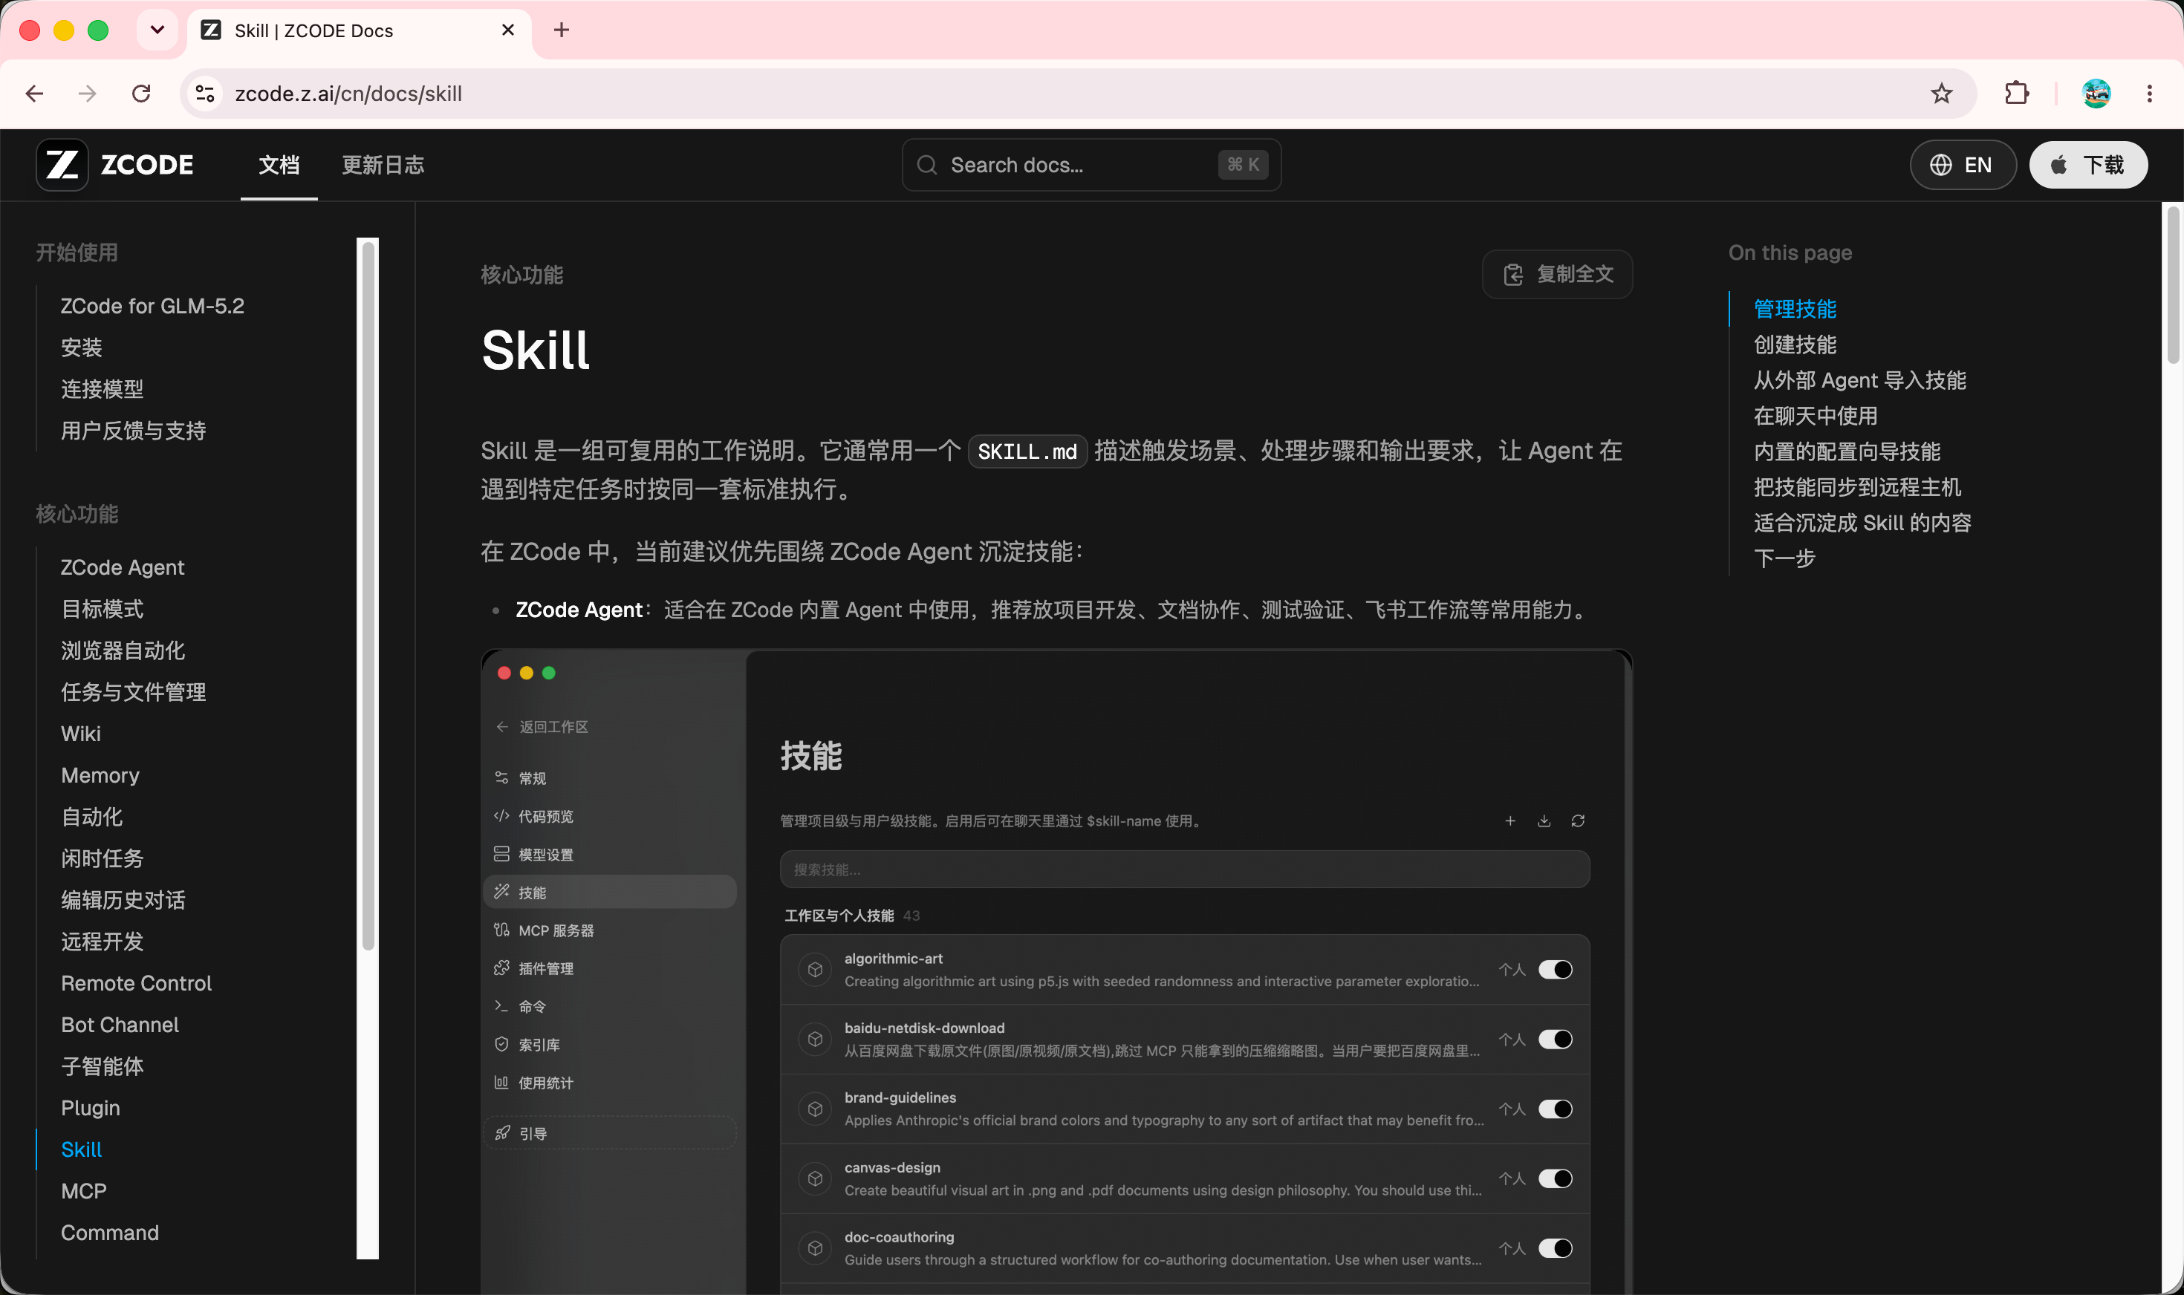2184x1295 pixels.
Task: Click the 插件管理 puzzle icon
Action: point(502,968)
